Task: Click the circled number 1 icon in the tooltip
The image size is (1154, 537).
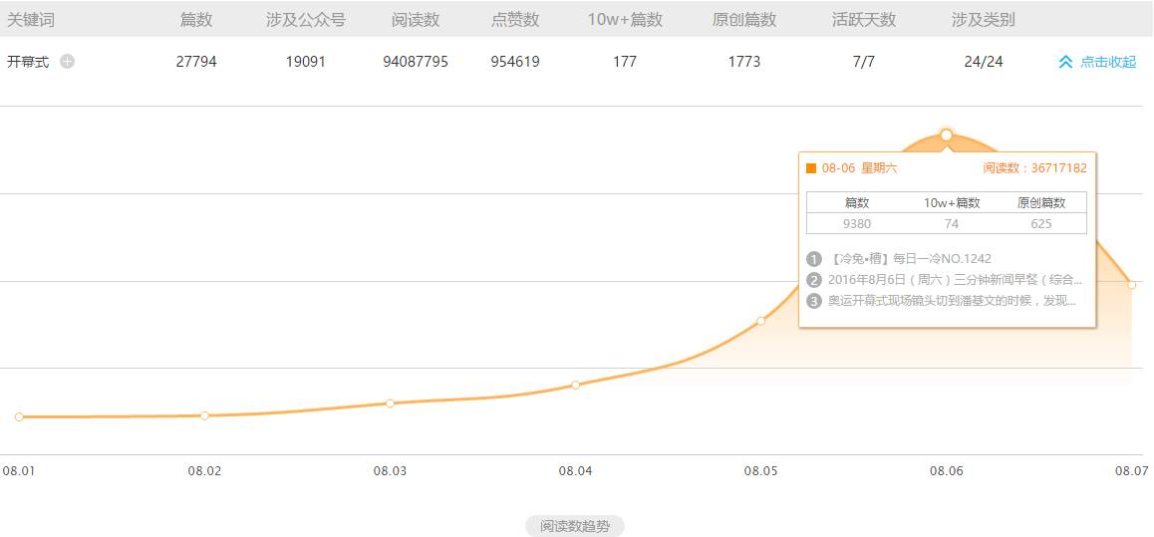Action: [x=814, y=259]
